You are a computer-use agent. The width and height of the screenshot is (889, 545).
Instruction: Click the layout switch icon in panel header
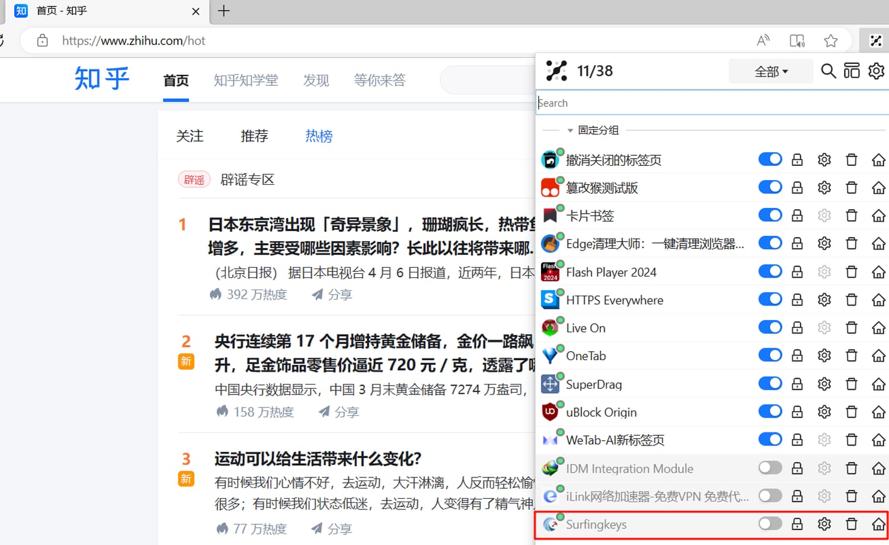tap(852, 71)
